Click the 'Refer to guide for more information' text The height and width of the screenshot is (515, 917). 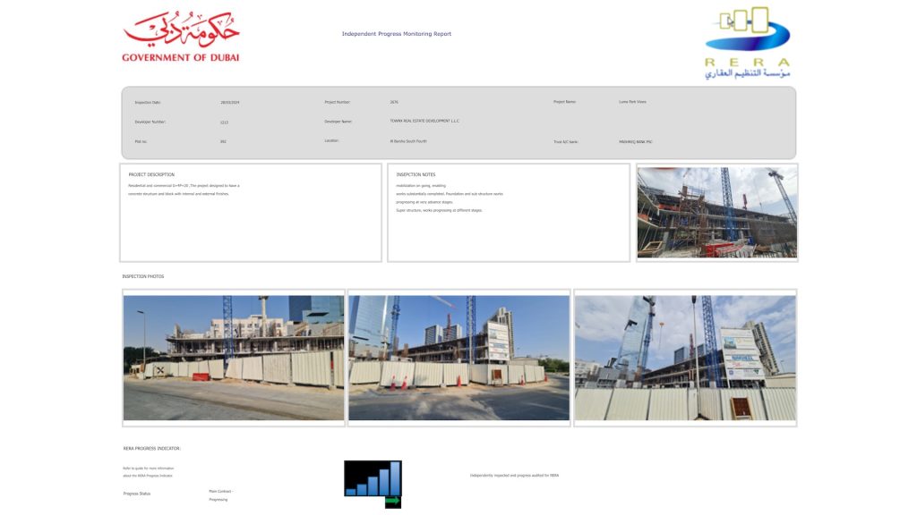149,469
